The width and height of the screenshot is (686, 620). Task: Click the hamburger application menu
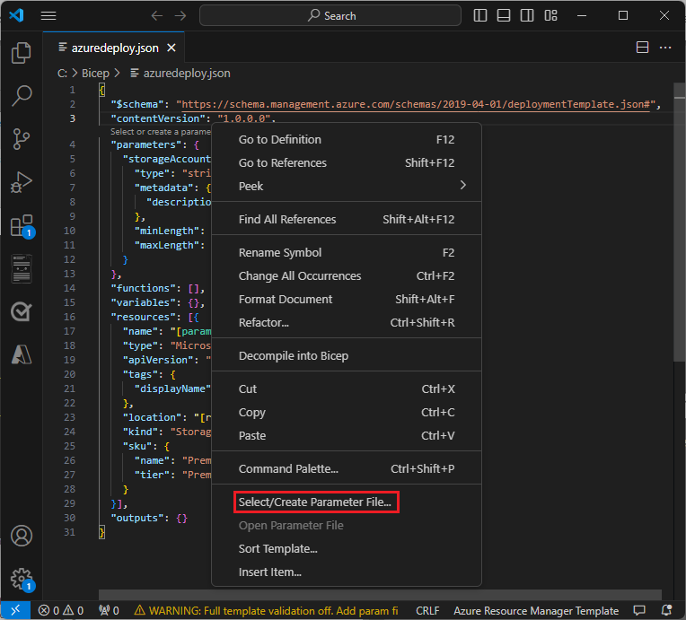coord(48,16)
